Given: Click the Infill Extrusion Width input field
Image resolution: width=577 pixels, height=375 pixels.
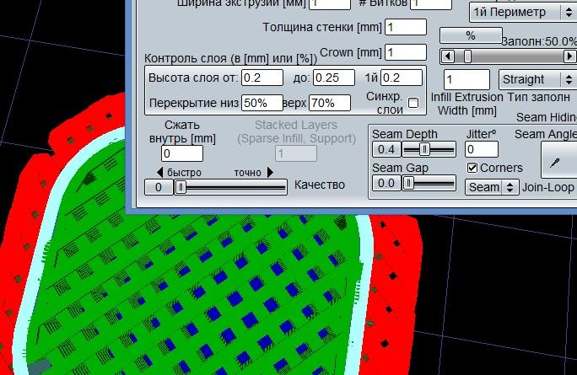Looking at the screenshot, I should (467, 79).
